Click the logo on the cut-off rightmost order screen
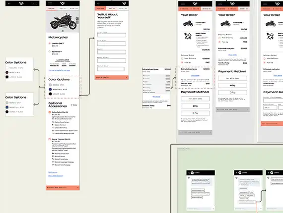 pyautogui.click(x=278, y=3)
